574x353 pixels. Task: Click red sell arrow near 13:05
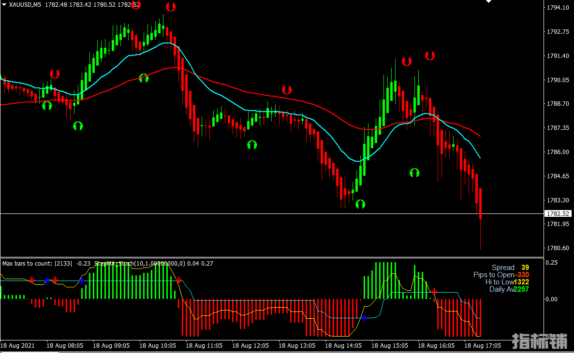tap(287, 90)
